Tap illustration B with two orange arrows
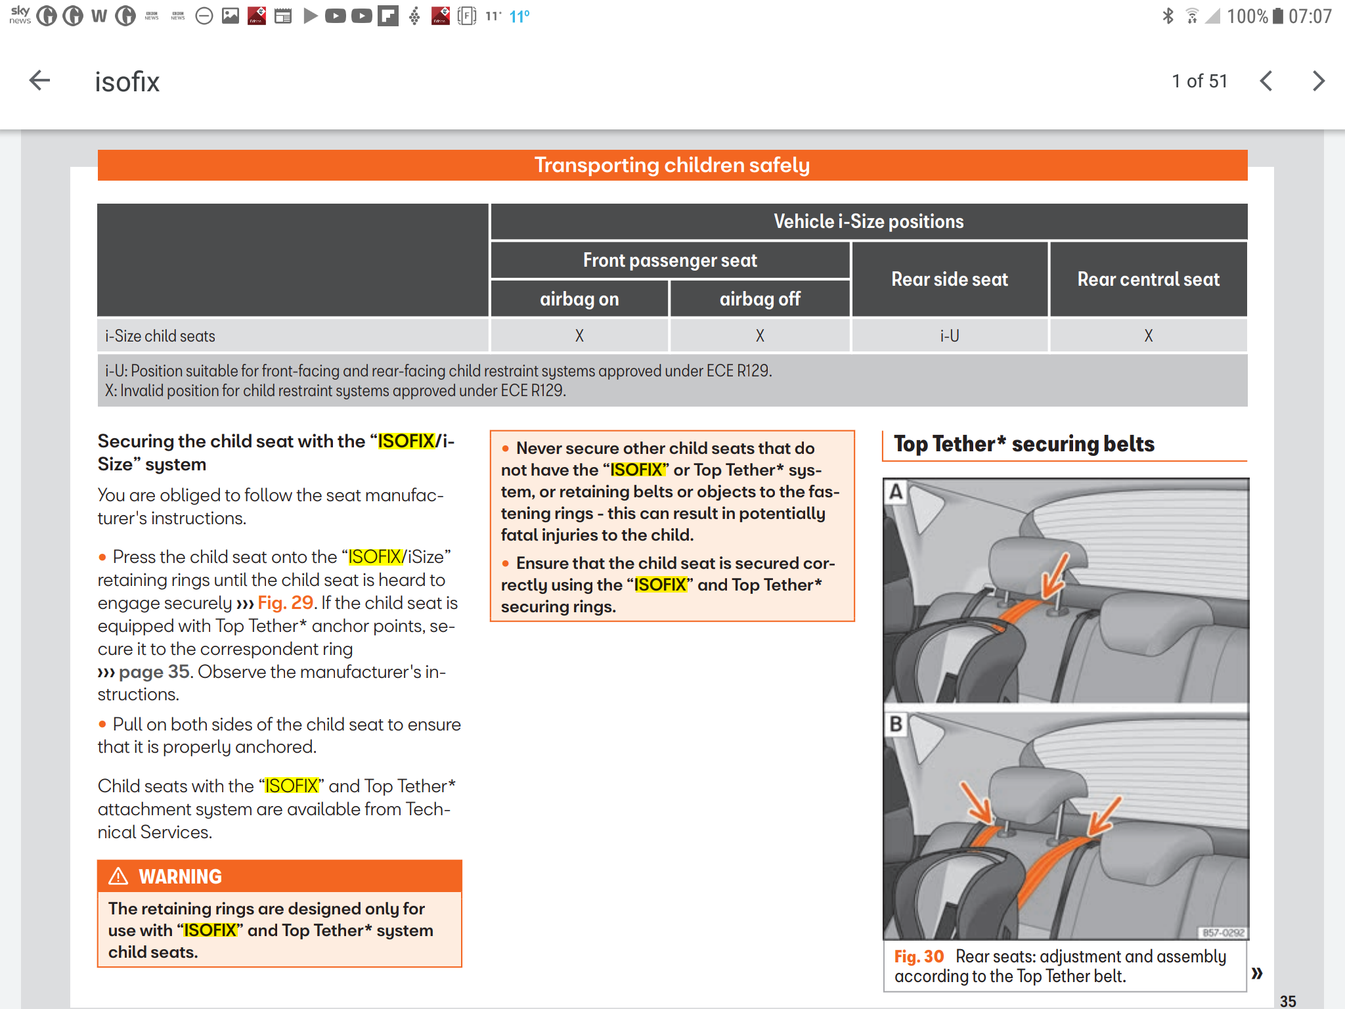The image size is (1345, 1009). click(x=1065, y=826)
